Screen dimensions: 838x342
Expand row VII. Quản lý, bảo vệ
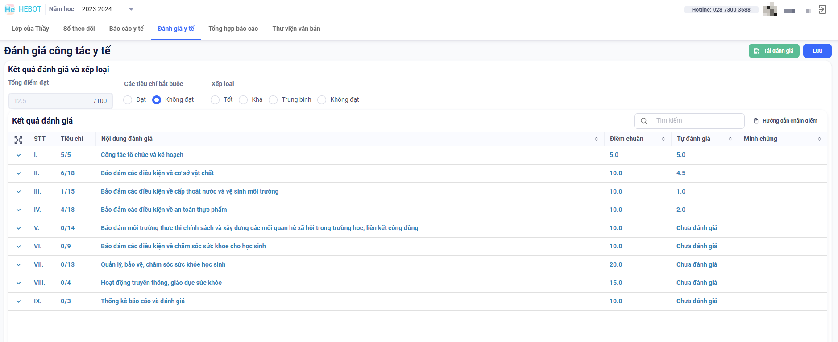click(18, 265)
